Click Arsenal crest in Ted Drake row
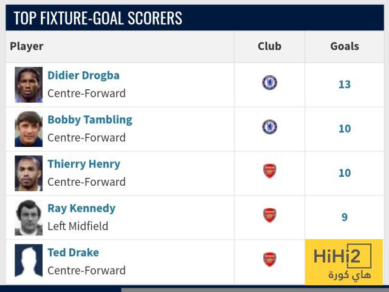 click(x=269, y=260)
